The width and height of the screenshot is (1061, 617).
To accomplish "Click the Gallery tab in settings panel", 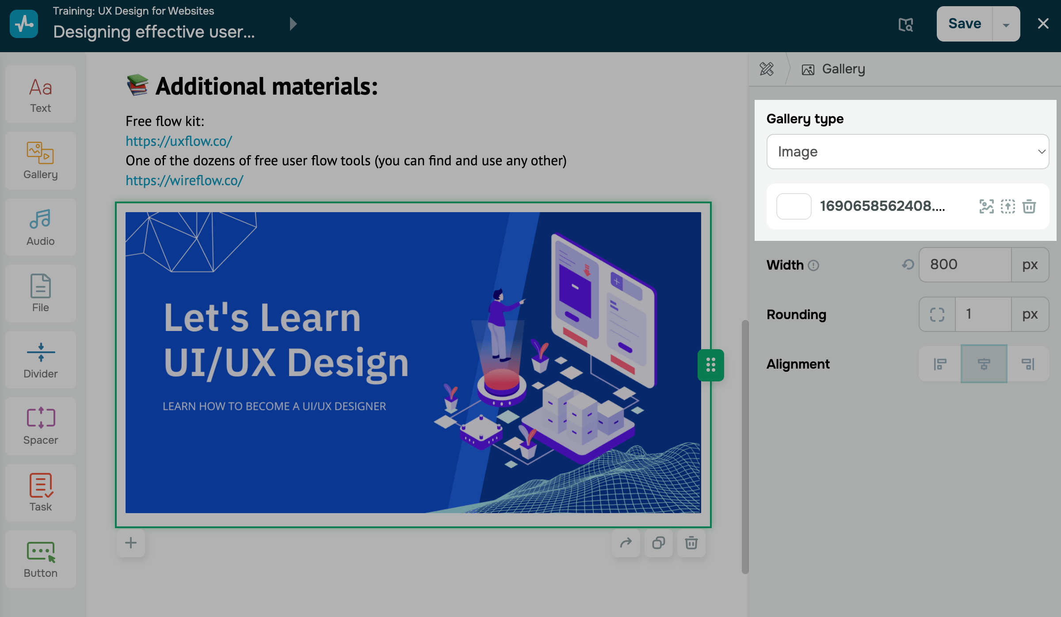I will pyautogui.click(x=833, y=69).
